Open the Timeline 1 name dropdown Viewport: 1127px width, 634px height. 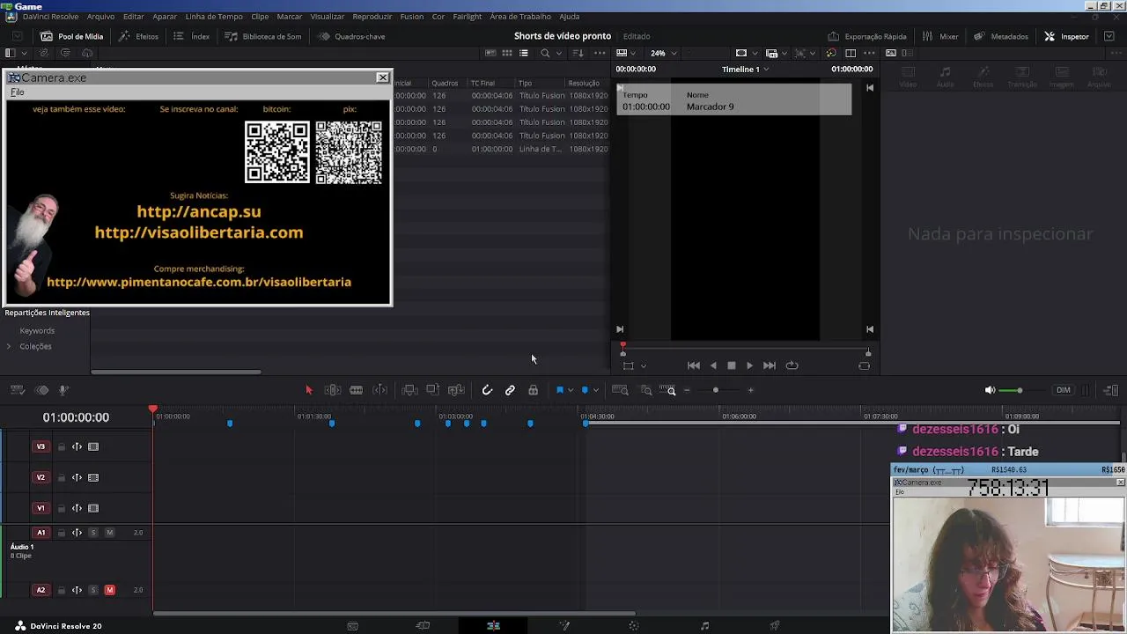point(745,69)
